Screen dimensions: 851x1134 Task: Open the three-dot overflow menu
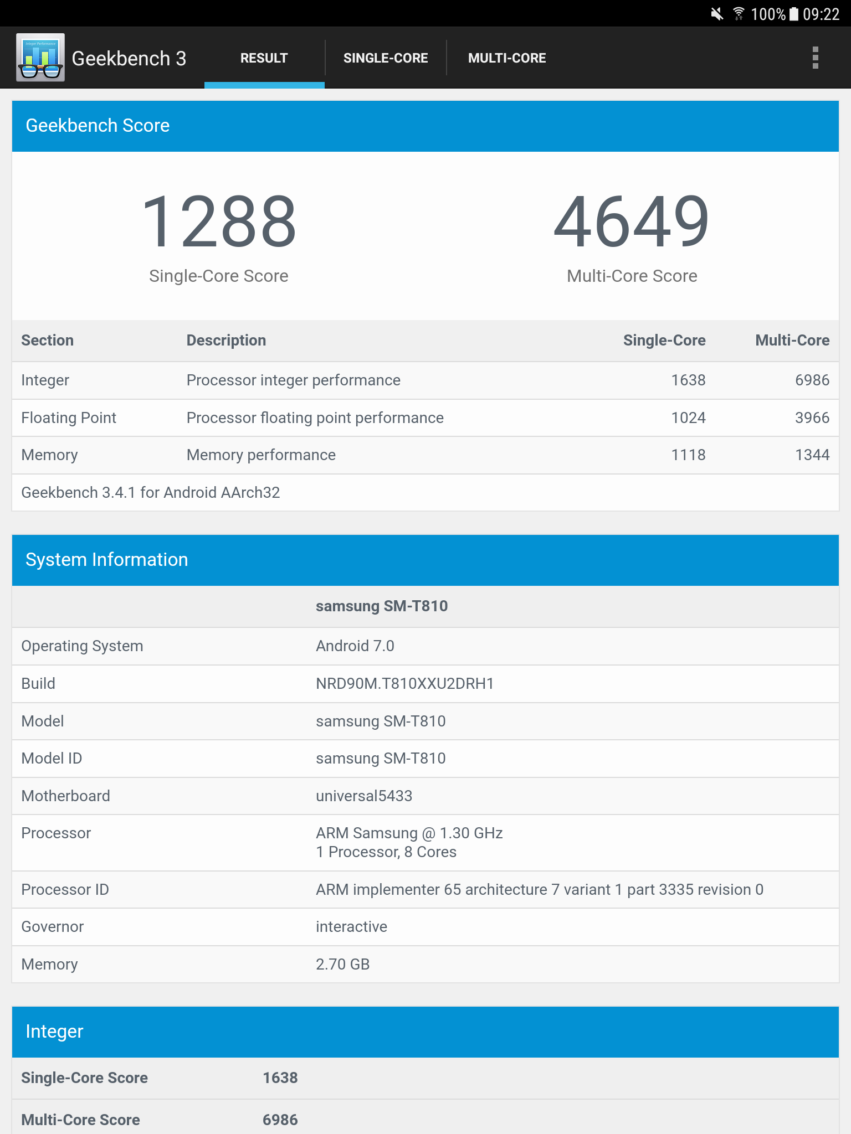[x=815, y=58]
